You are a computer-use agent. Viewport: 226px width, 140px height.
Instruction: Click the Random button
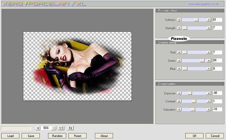point(57,136)
